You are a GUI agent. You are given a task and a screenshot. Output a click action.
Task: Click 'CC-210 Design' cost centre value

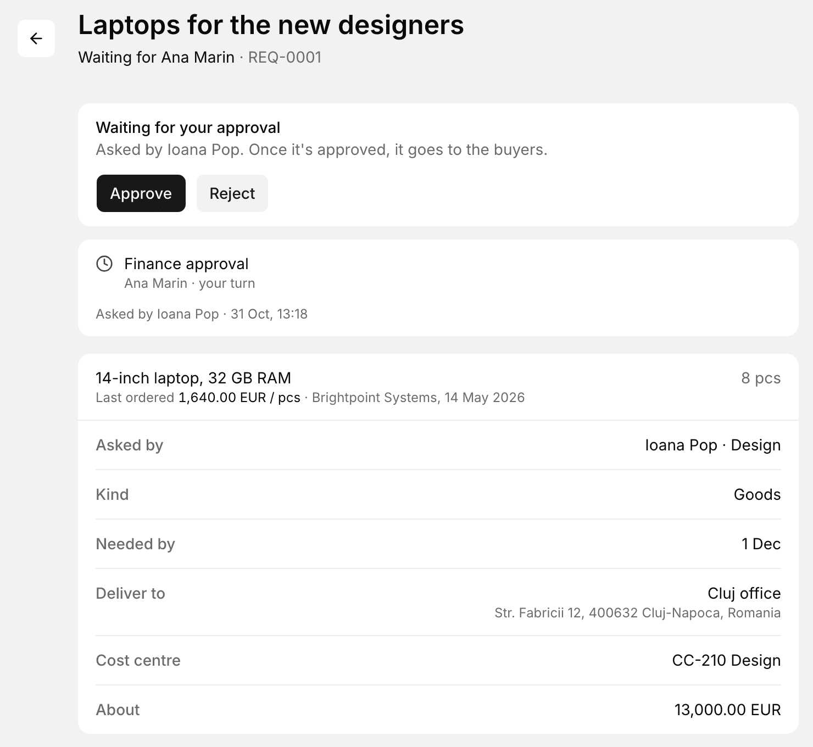pos(727,660)
